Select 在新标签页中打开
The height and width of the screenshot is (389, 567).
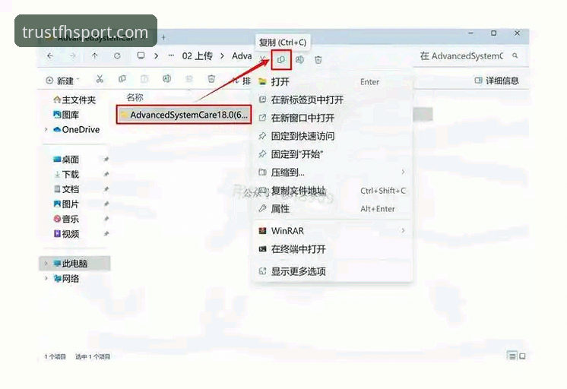coord(332,100)
